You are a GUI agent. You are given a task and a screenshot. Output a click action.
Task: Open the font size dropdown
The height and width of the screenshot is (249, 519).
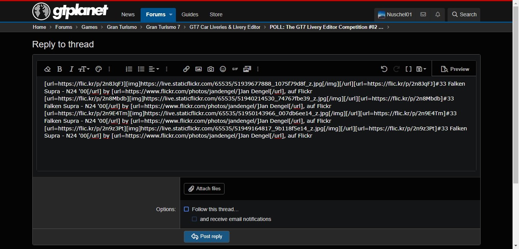tap(84, 69)
